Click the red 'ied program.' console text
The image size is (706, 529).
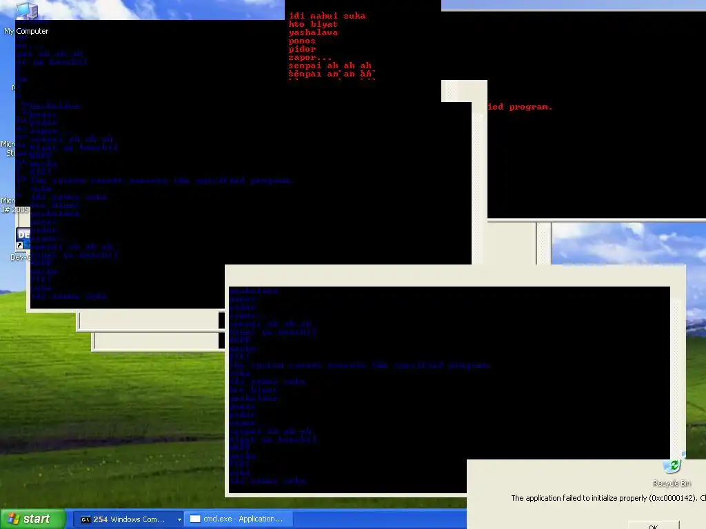520,107
